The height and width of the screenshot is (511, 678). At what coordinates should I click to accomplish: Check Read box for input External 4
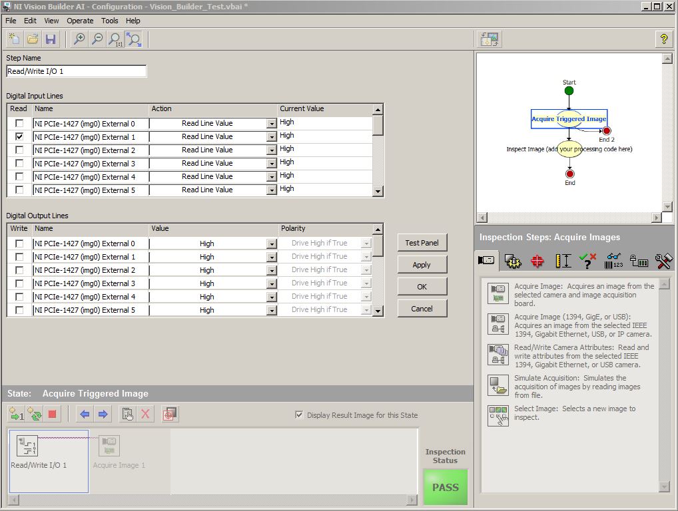pos(19,176)
